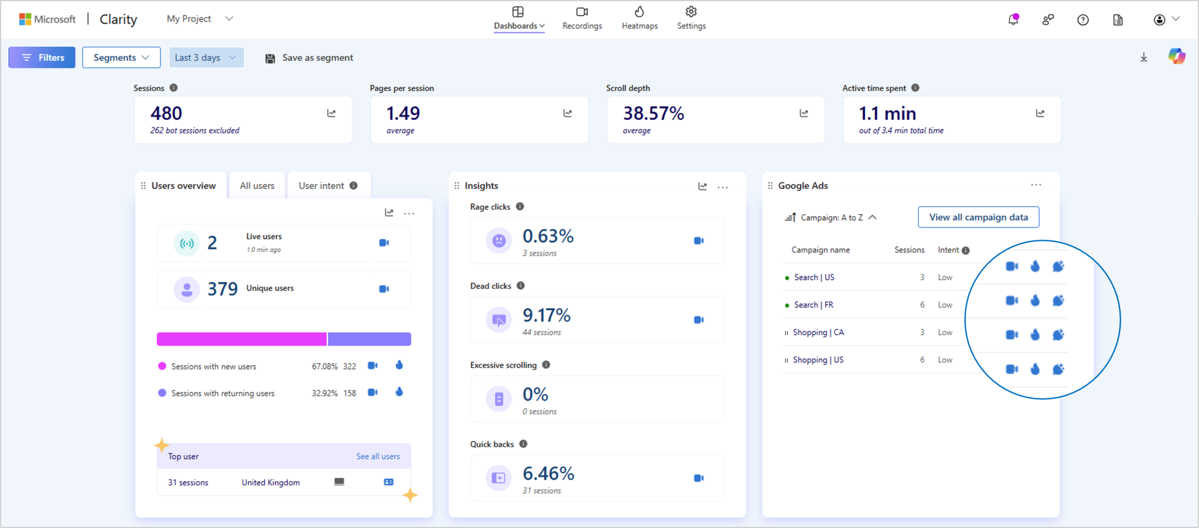
Task: Go to Heatmaps
Action: [639, 19]
